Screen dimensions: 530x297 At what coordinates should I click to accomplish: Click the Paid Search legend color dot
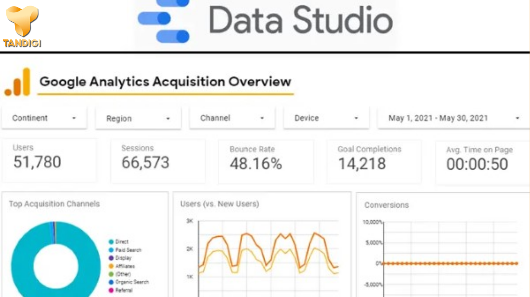click(111, 250)
